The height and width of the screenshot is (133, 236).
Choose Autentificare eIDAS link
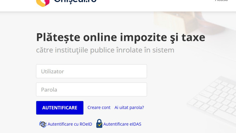point(122,124)
